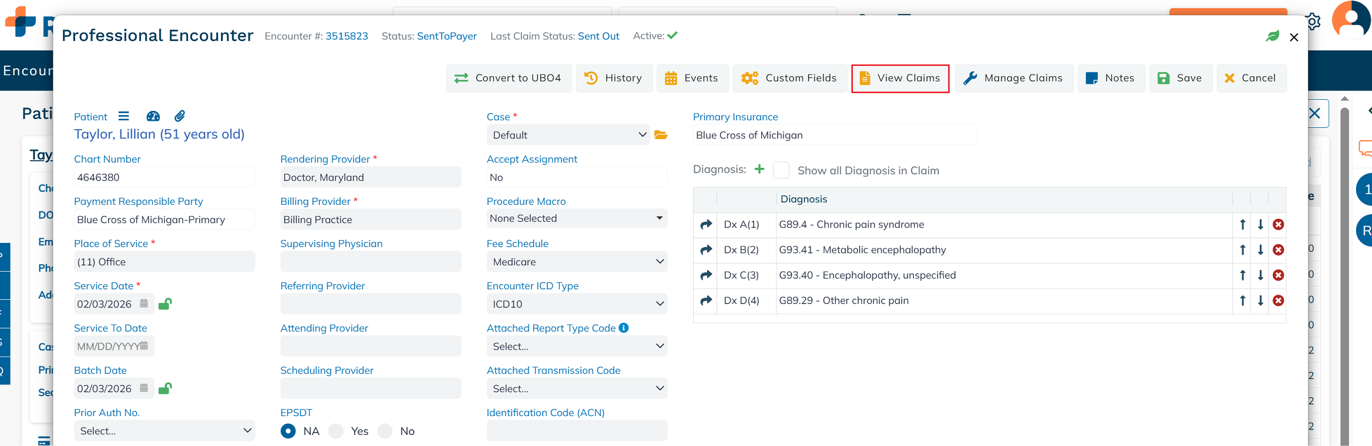Image resolution: width=1372 pixels, height=446 pixels.
Task: Open the History toolbar item
Action: click(x=614, y=78)
